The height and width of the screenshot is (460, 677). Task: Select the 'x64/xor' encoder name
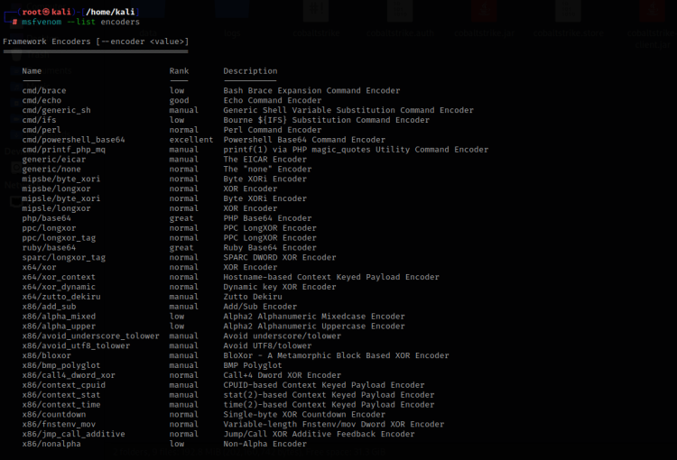[x=40, y=268]
